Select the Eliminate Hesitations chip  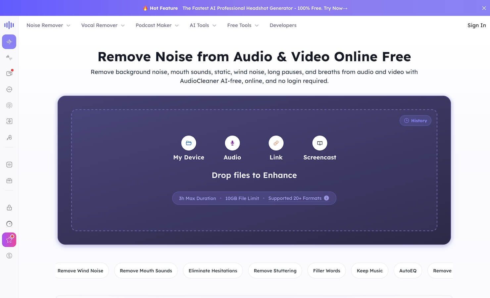coord(213,271)
